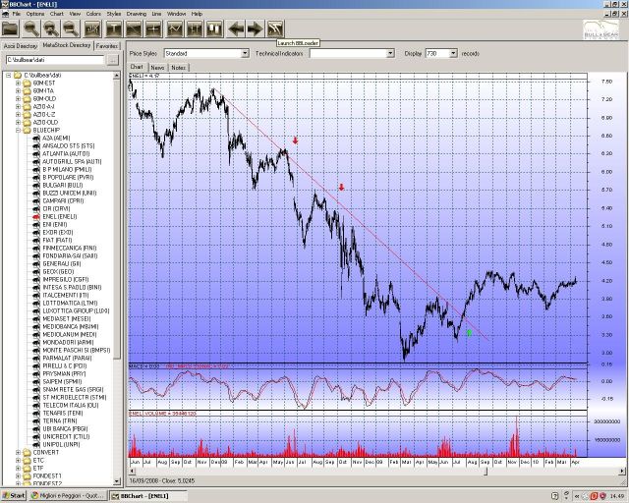Click the bull icon beside FIAT (FIATI)

click(36, 241)
